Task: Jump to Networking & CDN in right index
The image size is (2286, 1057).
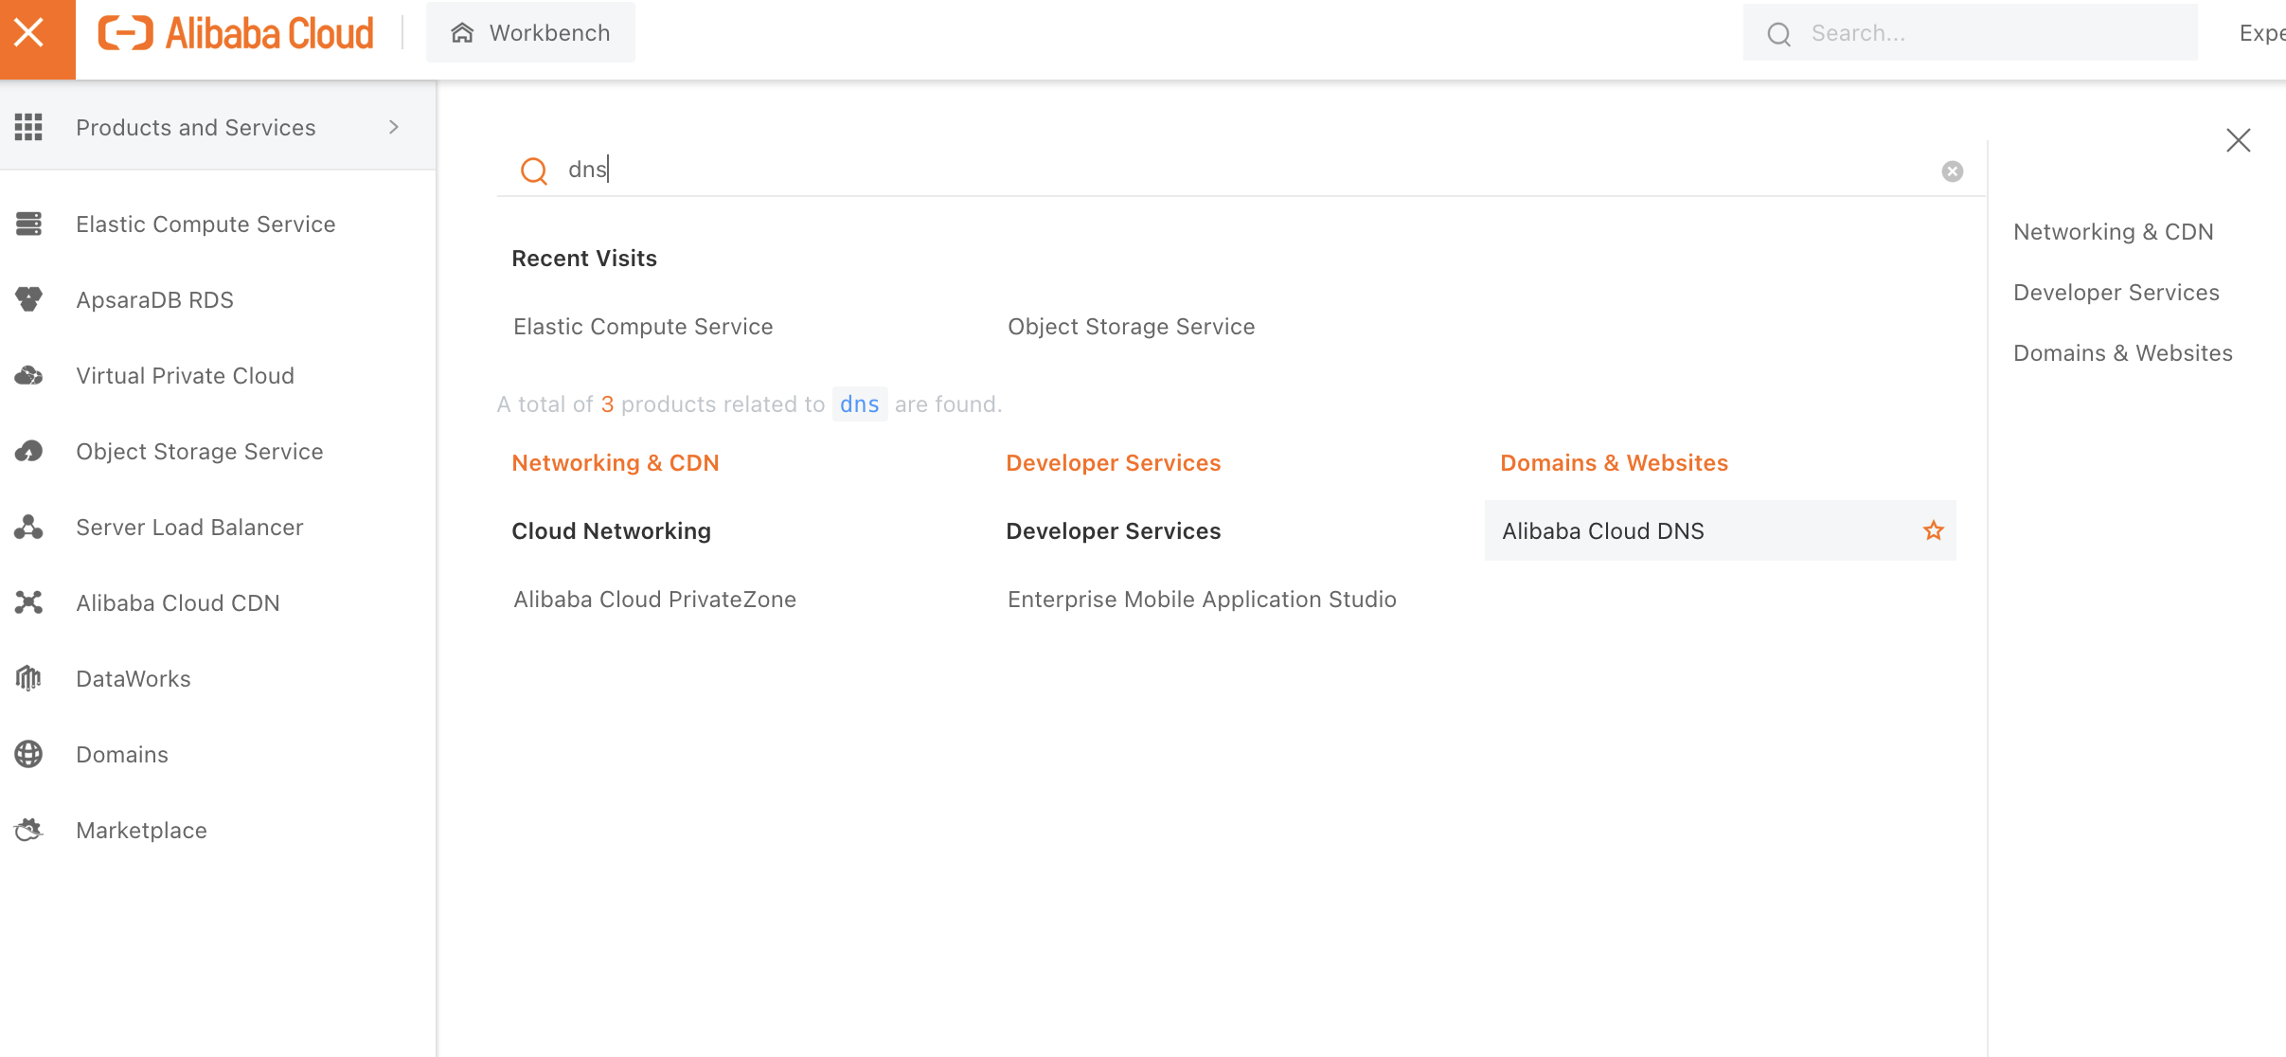Action: pyautogui.click(x=2113, y=232)
